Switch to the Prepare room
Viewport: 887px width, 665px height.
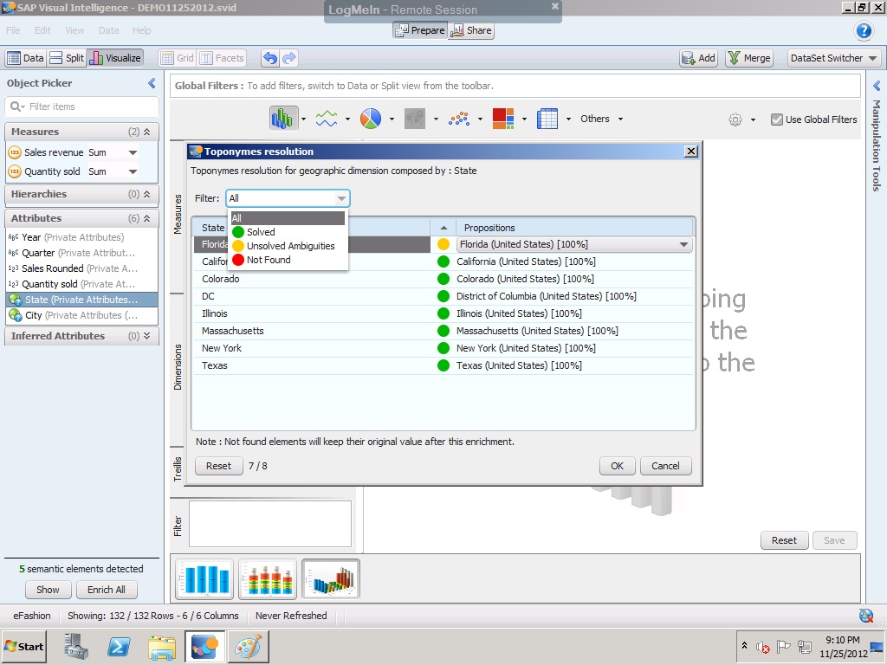(420, 30)
